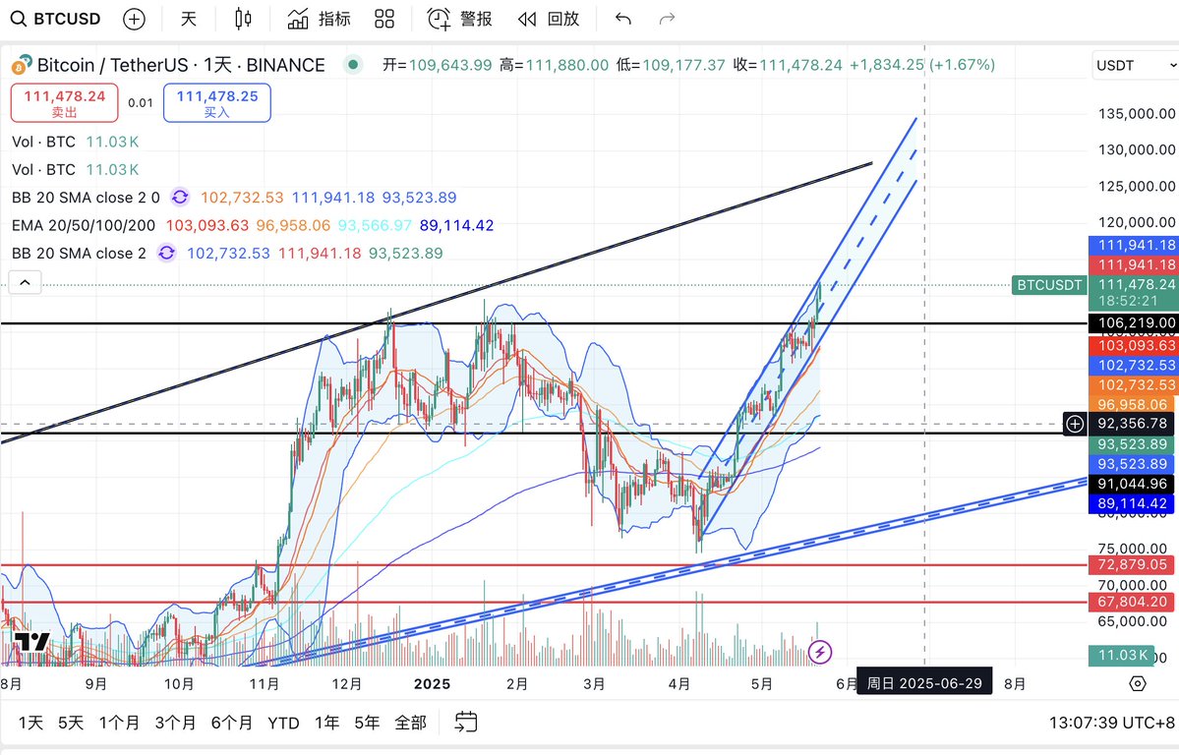
Task: Undo the last chart action
Action: point(622,19)
